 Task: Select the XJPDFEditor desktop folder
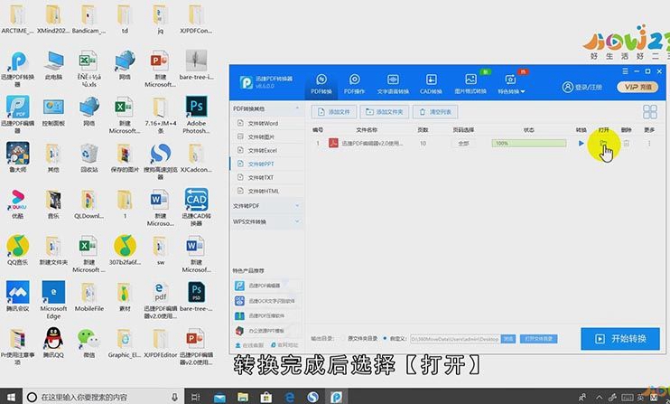tap(160, 343)
